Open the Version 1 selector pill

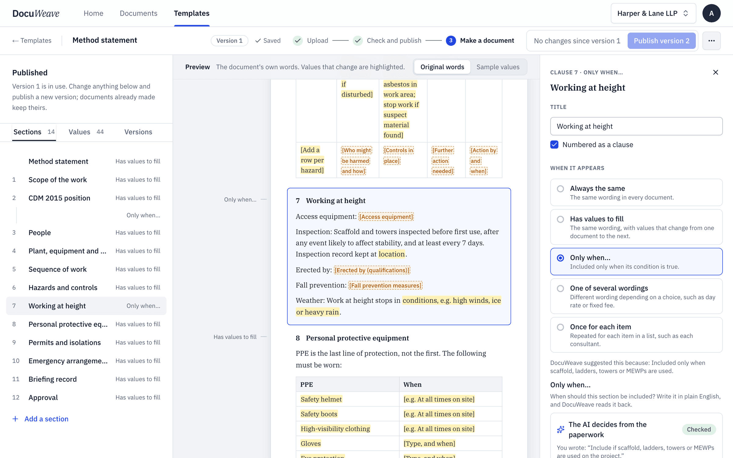point(229,41)
